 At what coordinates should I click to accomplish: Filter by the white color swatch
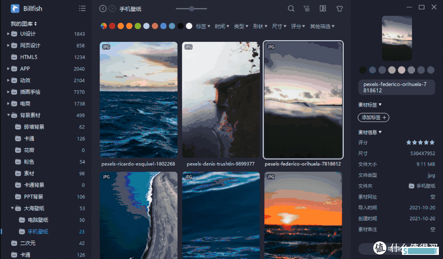pyautogui.click(x=189, y=26)
